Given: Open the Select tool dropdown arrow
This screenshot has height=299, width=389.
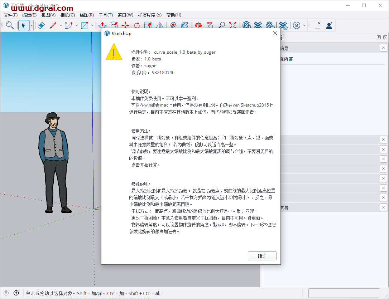Looking at the screenshot, I should click(x=32, y=25).
